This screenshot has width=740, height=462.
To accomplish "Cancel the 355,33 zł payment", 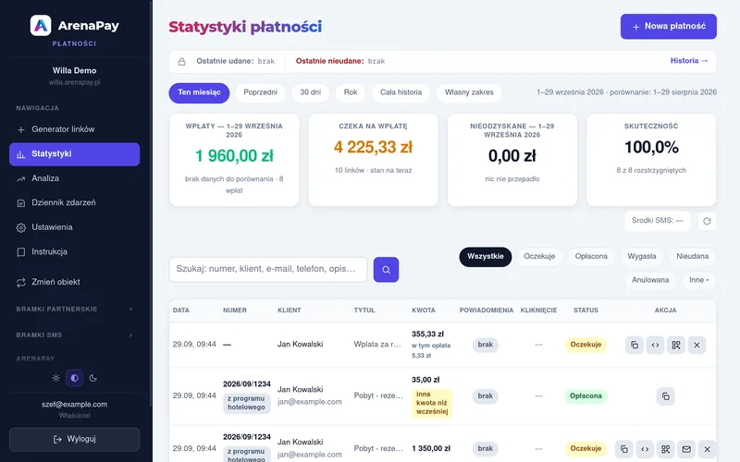I will 697,345.
